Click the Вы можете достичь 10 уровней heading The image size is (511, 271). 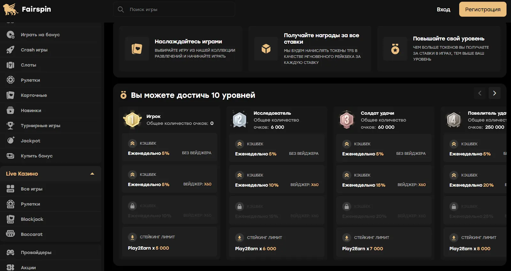193,95
